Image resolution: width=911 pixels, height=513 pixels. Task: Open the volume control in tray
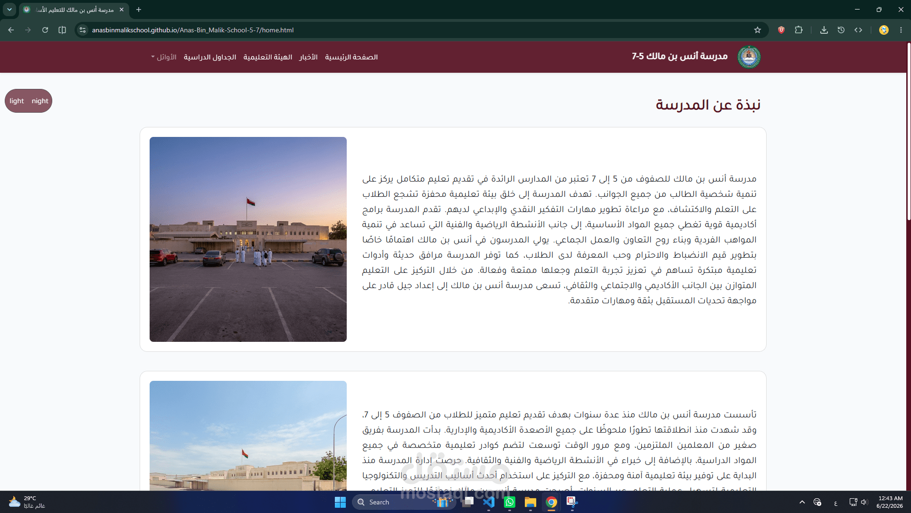[864, 502]
